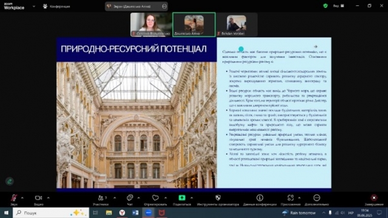Expand video options arrow beside camera
The image size is (388, 218).
click(x=48, y=198)
